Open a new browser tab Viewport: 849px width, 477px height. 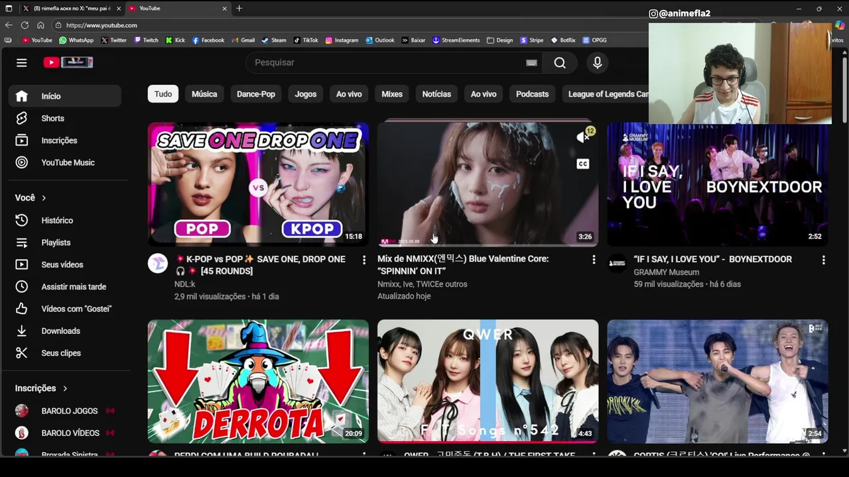(239, 9)
